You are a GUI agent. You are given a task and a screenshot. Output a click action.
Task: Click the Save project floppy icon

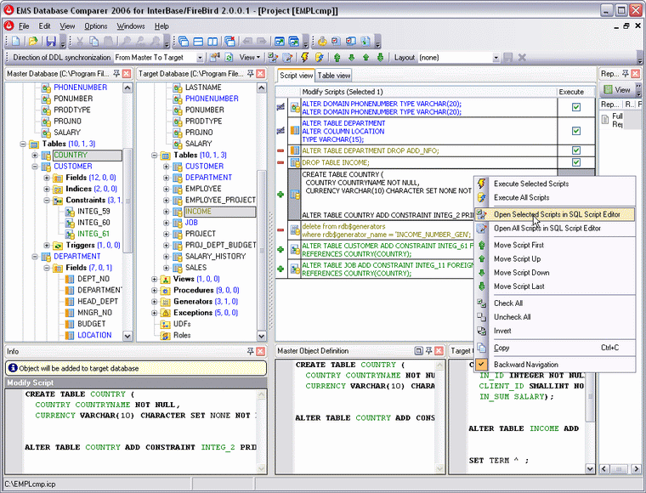(51, 41)
